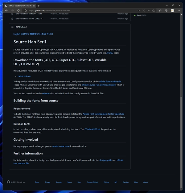185x193 pixels.
Task: Click the 'Source Han Serif' heading
Action: (30, 42)
